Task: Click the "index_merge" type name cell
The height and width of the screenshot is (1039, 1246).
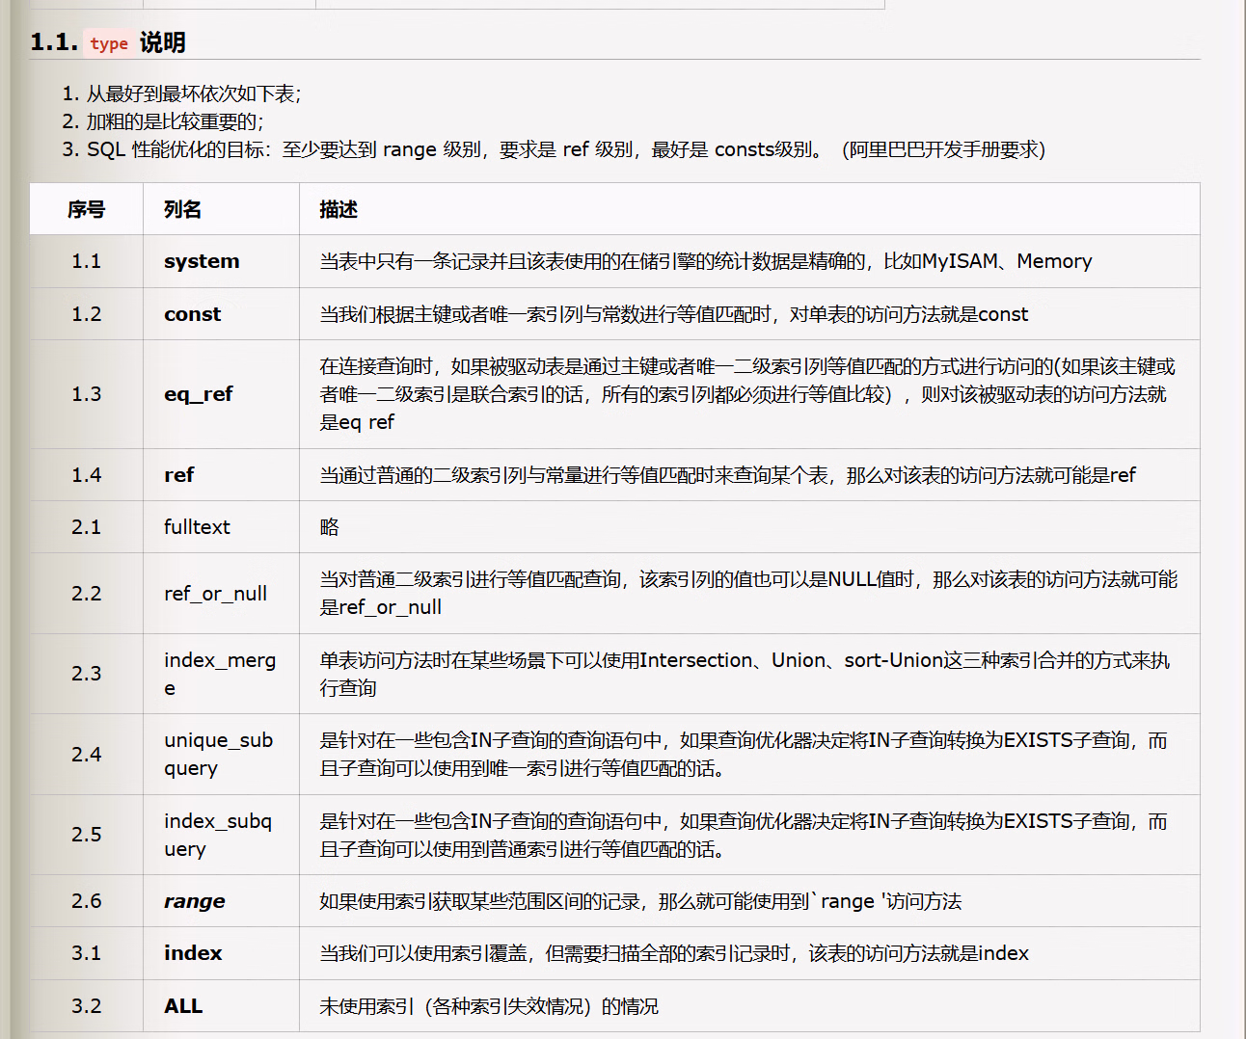Action: [x=219, y=674]
